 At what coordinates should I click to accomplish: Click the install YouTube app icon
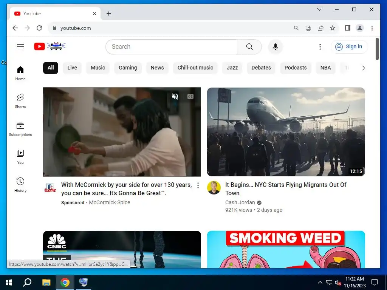coord(308,28)
